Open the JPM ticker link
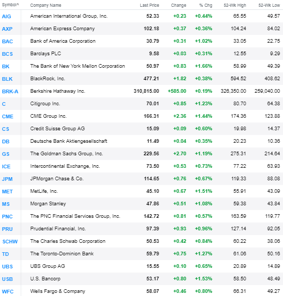The width and height of the screenshot is (283, 296). tap(7, 179)
